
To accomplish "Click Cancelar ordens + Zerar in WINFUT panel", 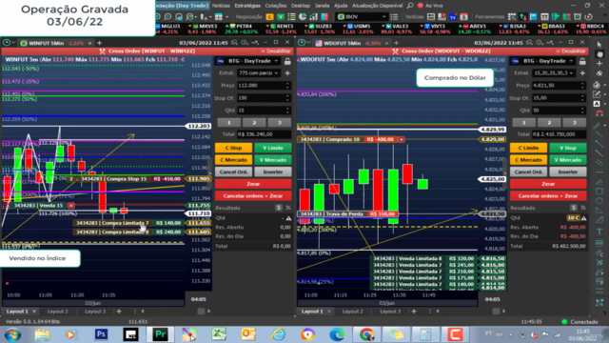I will pos(253,196).
